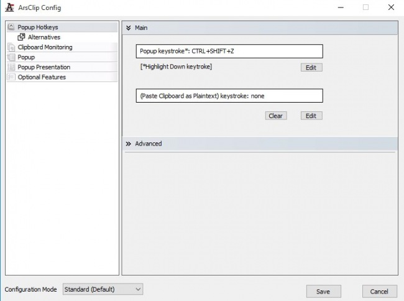Click the Popup Hotkeys icon in sidebar
The height and width of the screenshot is (301, 404).
[x=11, y=27]
